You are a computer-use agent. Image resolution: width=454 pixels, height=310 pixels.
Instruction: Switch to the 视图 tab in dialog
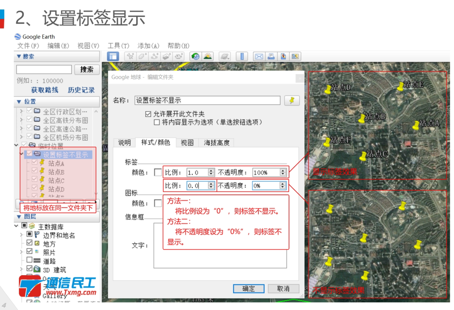click(187, 143)
